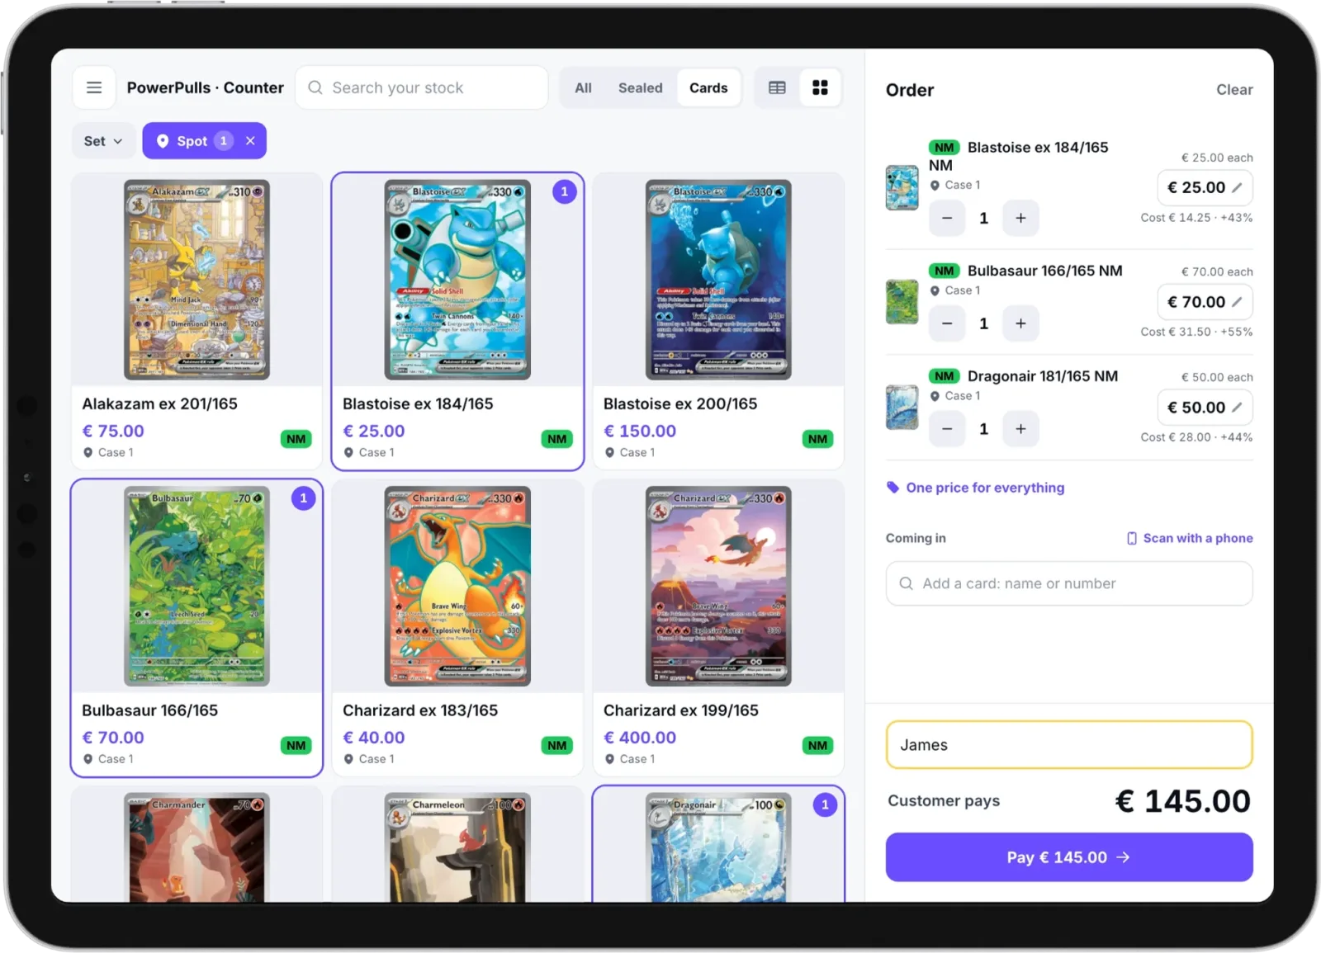Screen dimensions: 1321x953
Task: Click the order Dragonair thumbnail
Action: (x=902, y=408)
